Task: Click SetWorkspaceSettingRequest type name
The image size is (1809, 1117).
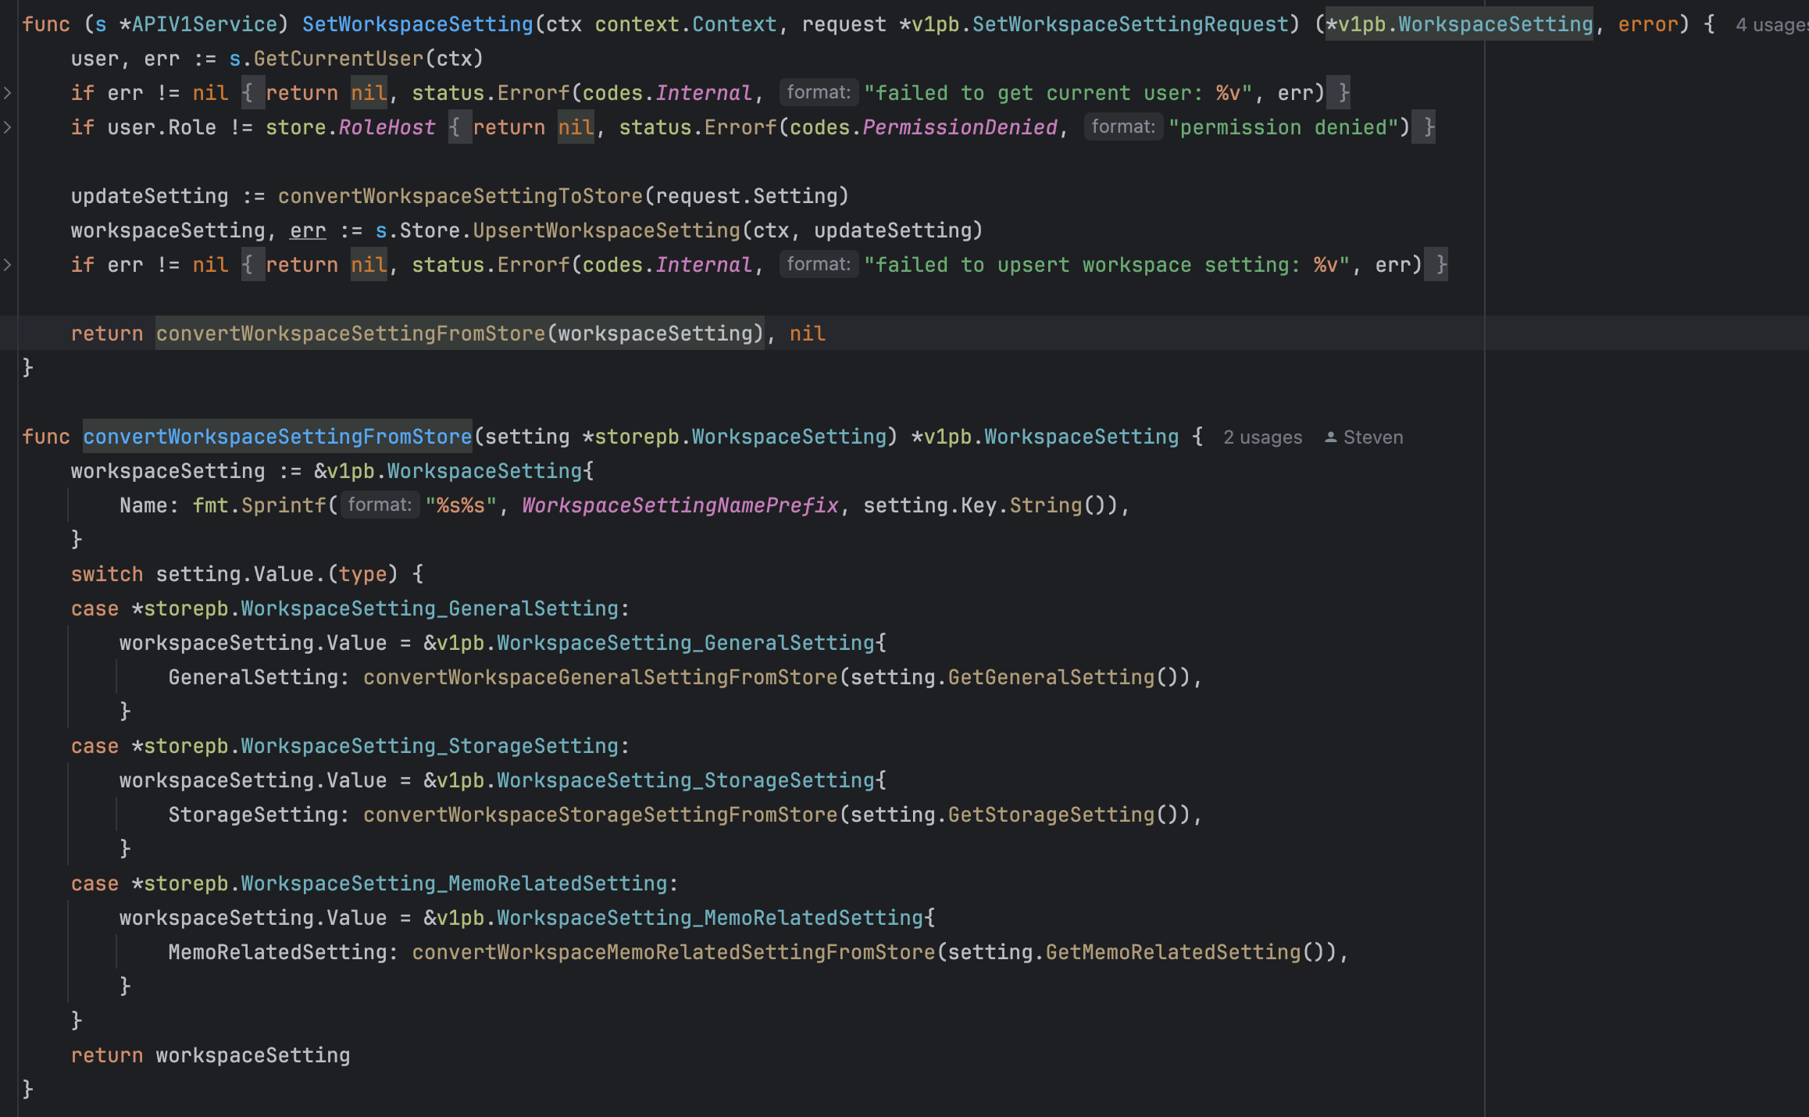Action: (x=1130, y=24)
